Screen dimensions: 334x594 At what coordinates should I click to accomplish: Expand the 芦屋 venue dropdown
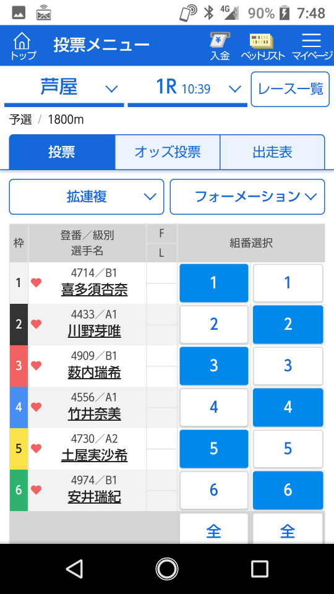coord(64,89)
